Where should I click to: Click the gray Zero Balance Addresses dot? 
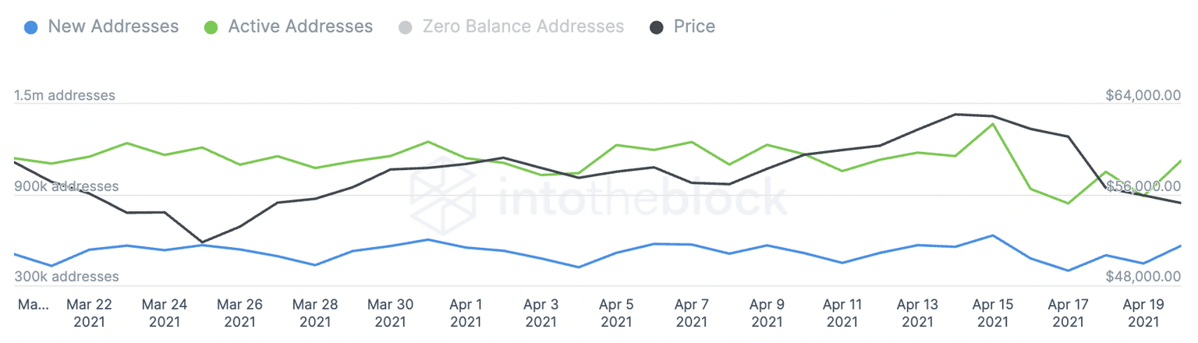(x=404, y=27)
